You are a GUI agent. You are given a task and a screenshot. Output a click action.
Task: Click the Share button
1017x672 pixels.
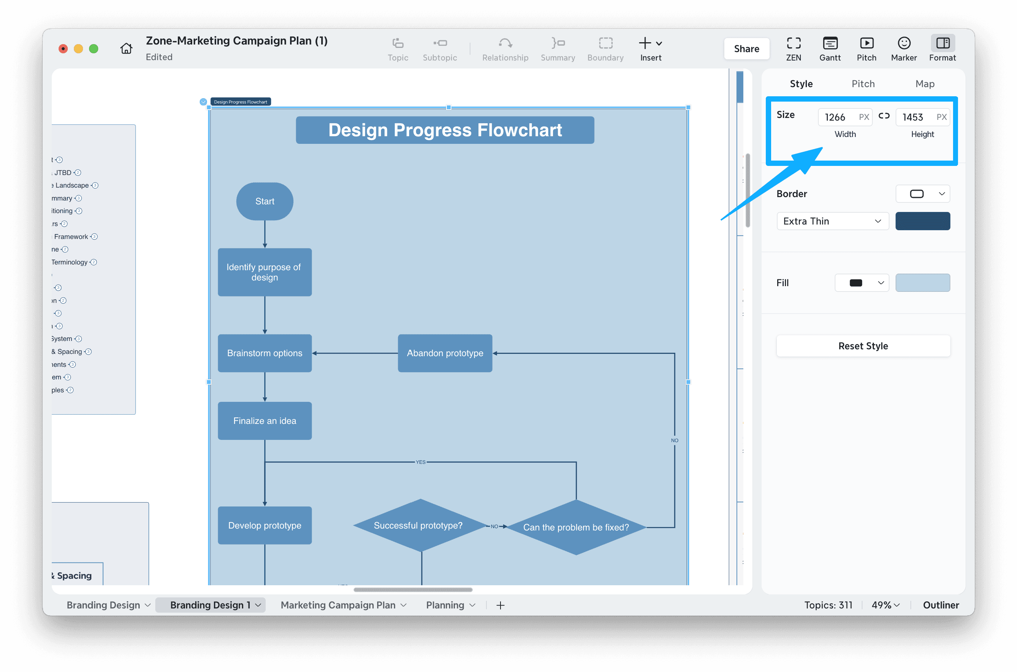click(746, 49)
